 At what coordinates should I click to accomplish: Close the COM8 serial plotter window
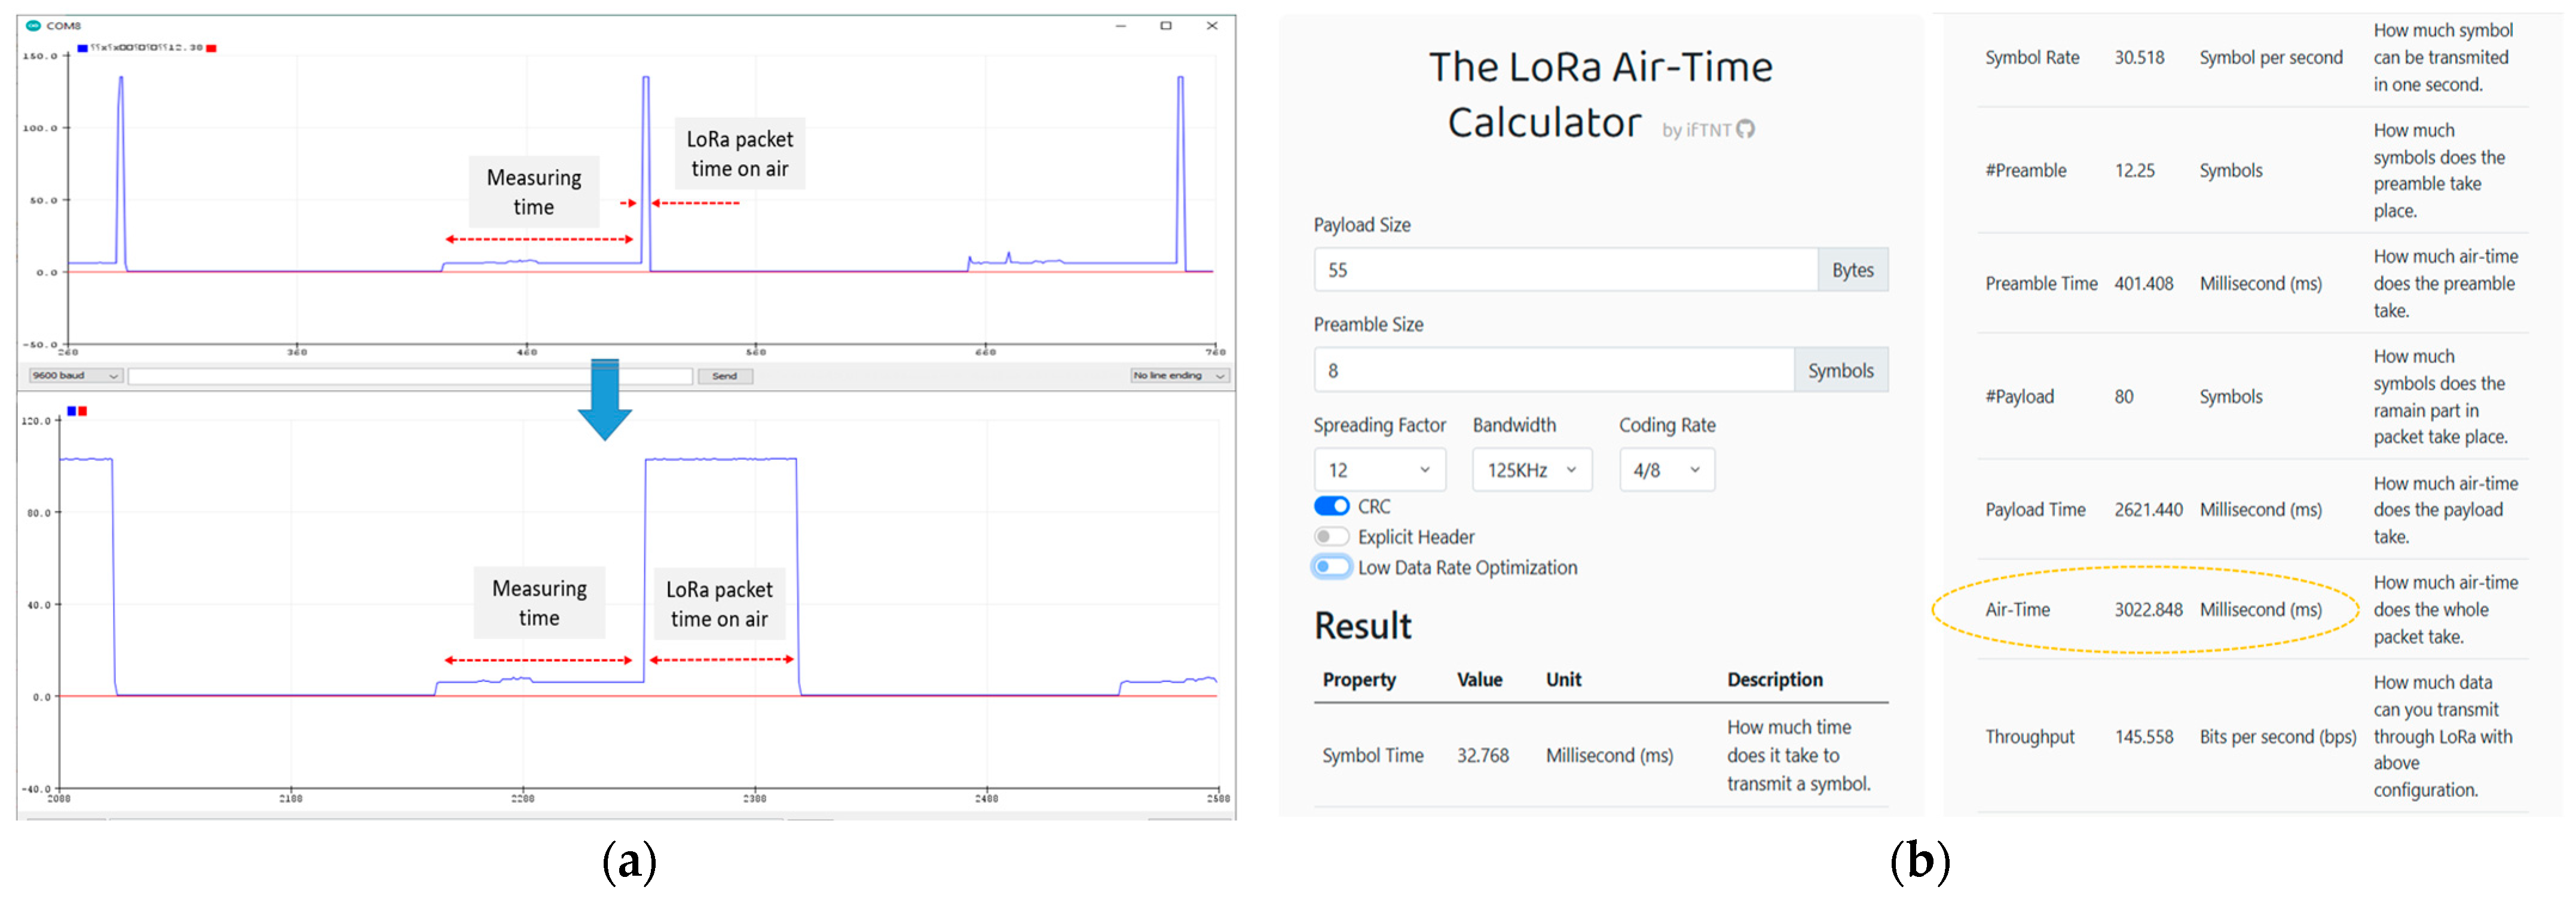pyautogui.click(x=1212, y=26)
